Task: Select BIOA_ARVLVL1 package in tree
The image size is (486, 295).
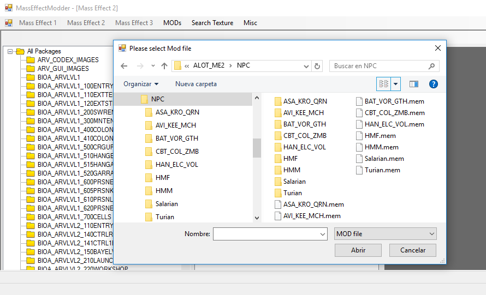Action: pos(58,77)
